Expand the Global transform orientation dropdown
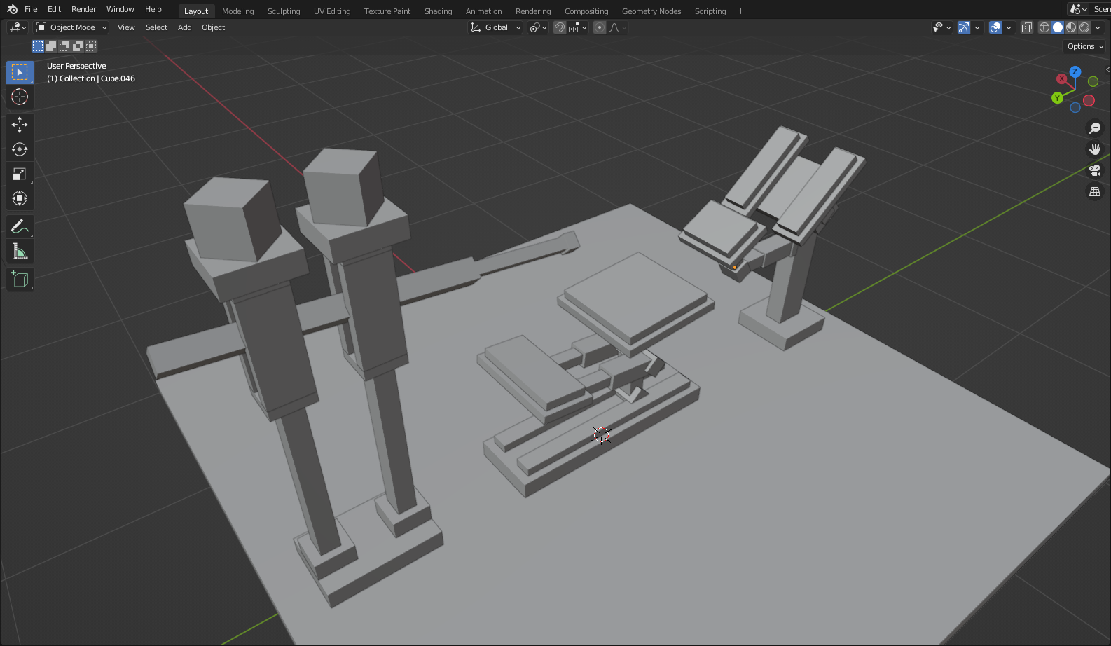The height and width of the screenshot is (646, 1111). tap(496, 27)
